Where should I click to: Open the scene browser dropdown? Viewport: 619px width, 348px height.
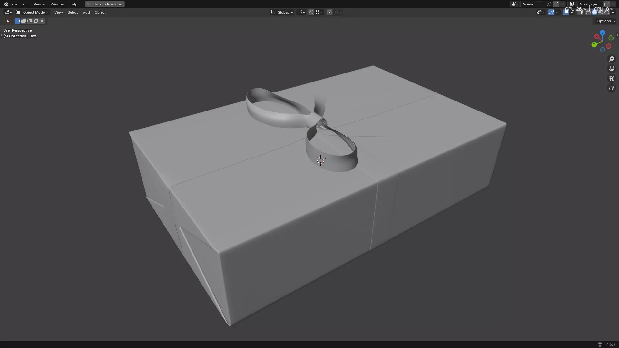tap(516, 4)
